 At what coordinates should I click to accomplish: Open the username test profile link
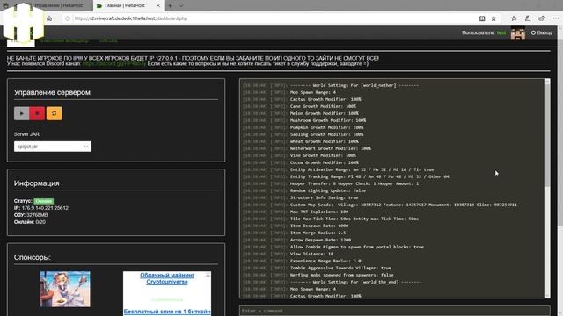(501, 32)
